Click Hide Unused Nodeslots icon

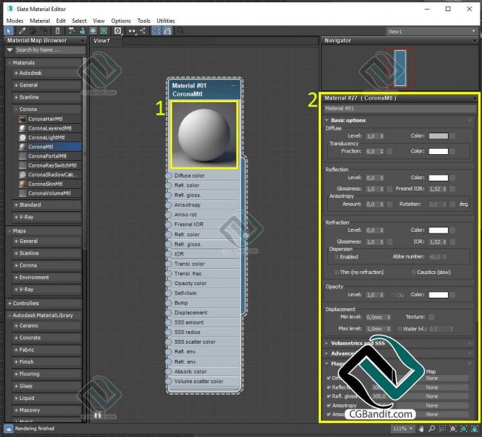[82, 30]
